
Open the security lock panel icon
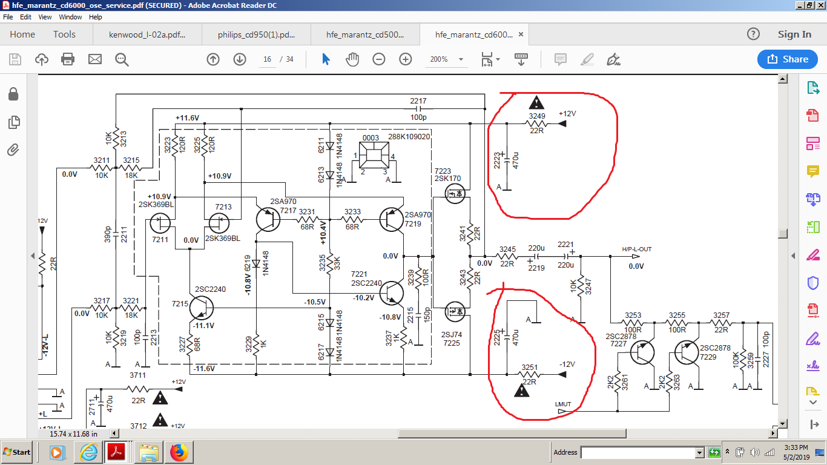tap(13, 94)
